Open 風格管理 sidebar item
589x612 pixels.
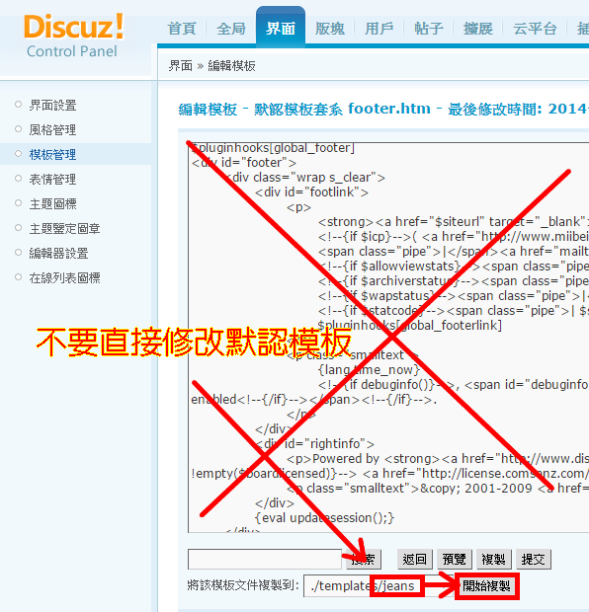(x=52, y=130)
